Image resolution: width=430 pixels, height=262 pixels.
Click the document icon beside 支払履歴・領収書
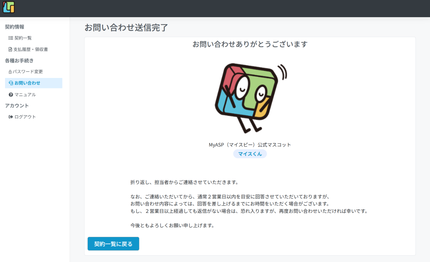pyautogui.click(x=10, y=49)
